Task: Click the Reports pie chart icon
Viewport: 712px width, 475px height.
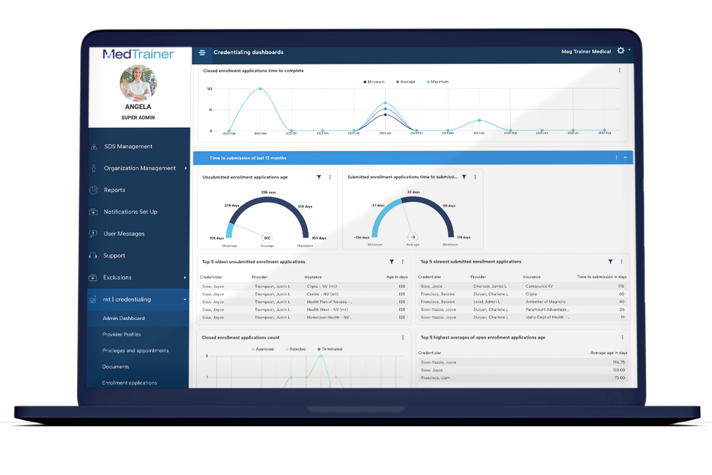Action: pos(93,190)
